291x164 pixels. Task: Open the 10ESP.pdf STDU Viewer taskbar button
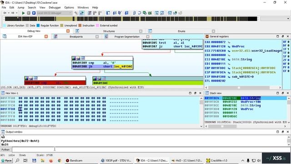pyautogui.click(x=116, y=160)
